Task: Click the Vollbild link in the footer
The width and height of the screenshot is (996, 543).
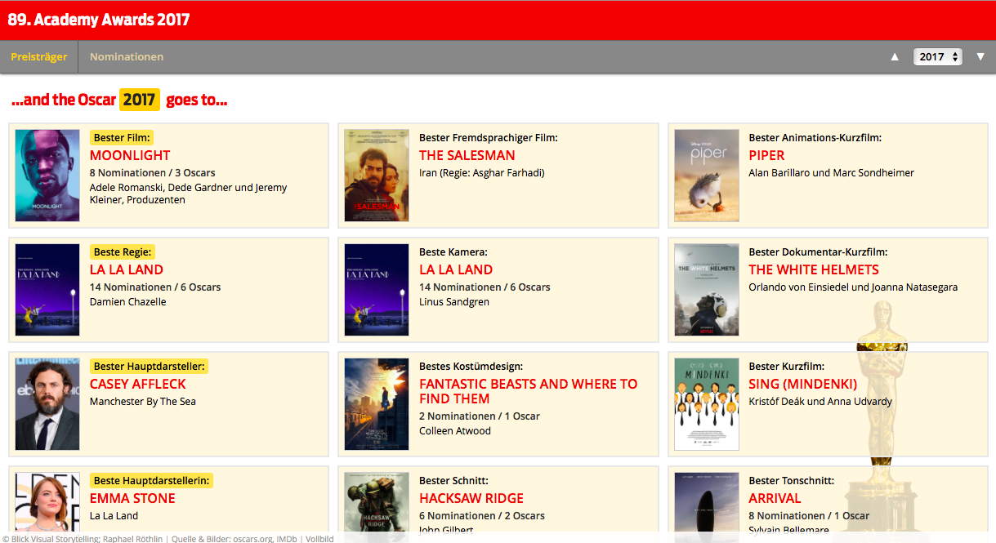Action: click(319, 538)
